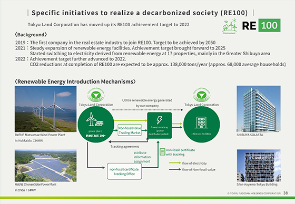Click the ReENE Matsumae Wind Power Plant caption
The height and width of the screenshot is (204, 295).
click(x=40, y=135)
